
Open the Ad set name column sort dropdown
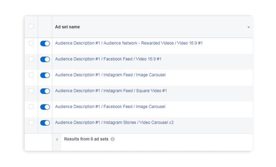click(x=248, y=27)
